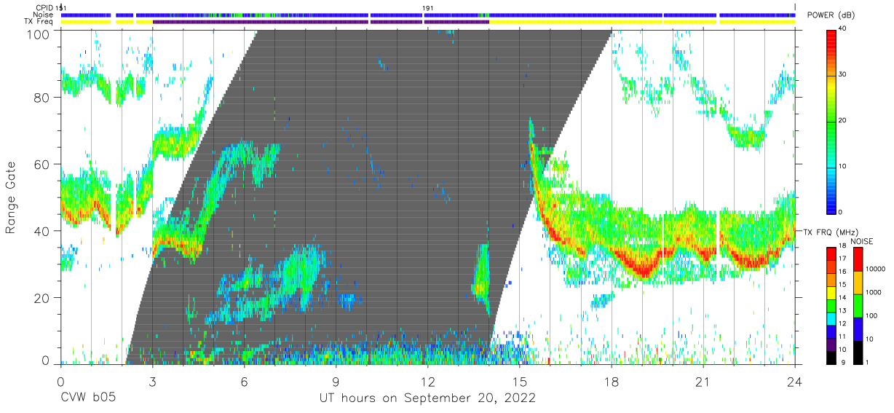The image size is (894, 413).
Task: Click the black swatch in the NOISE color bar
Action: tap(858, 353)
